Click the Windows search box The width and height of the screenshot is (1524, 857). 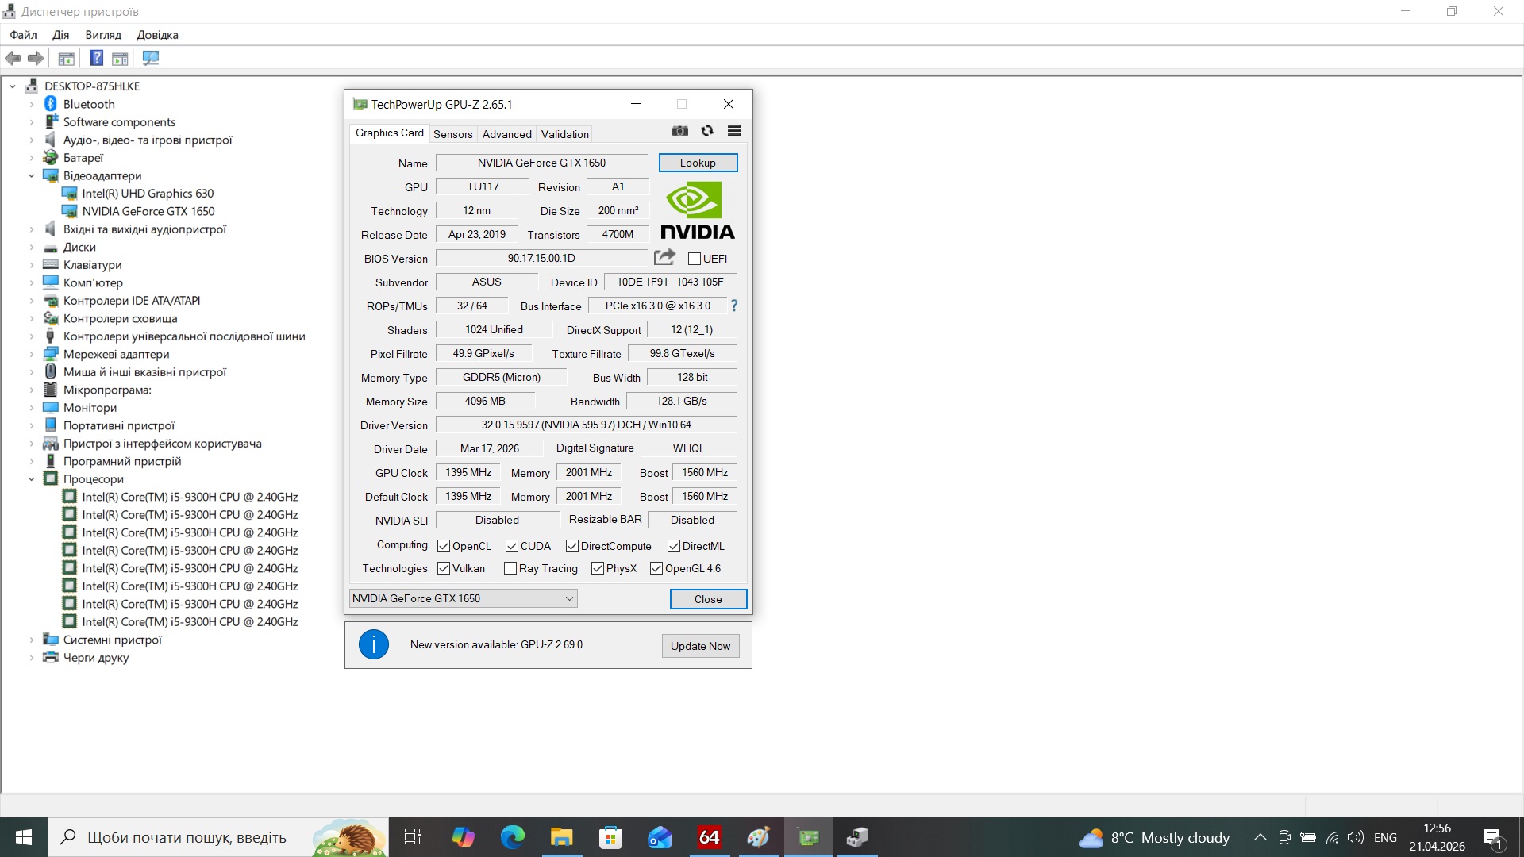tap(187, 837)
